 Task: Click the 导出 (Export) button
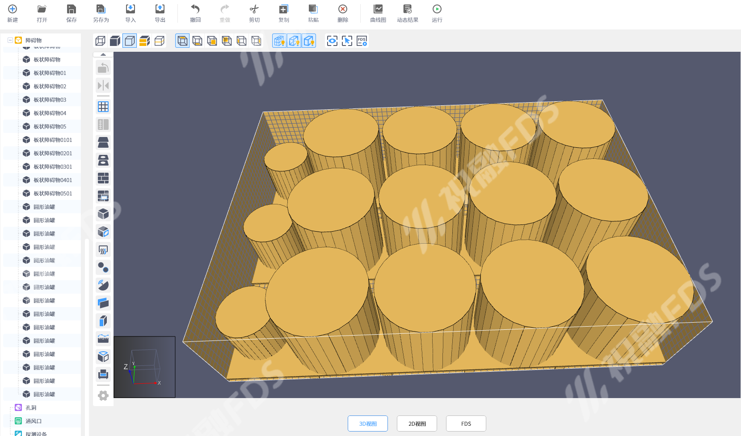[x=160, y=13]
